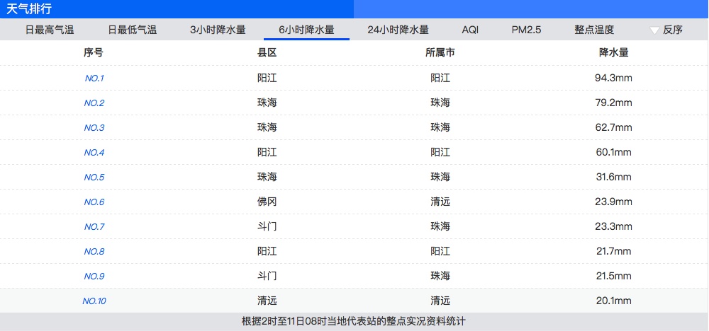Click county 斗门 in row NO.7

coord(267,226)
